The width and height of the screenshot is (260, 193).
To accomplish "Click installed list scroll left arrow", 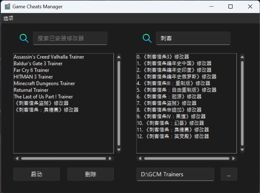I will (x=17, y=158).
